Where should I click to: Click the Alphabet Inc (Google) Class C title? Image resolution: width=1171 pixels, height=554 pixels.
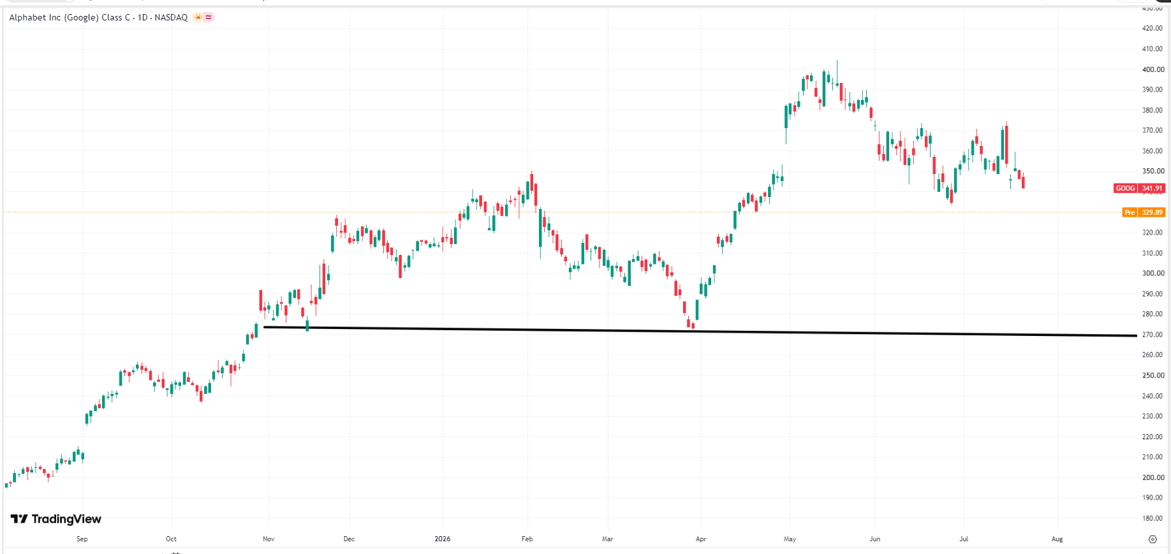(x=71, y=17)
